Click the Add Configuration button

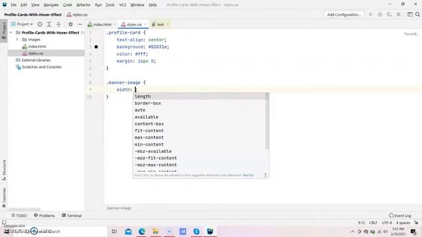pos(344,14)
